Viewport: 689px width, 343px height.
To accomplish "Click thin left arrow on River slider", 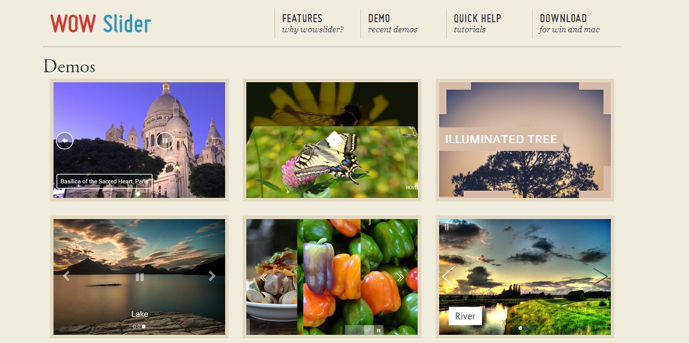I will pyautogui.click(x=448, y=277).
